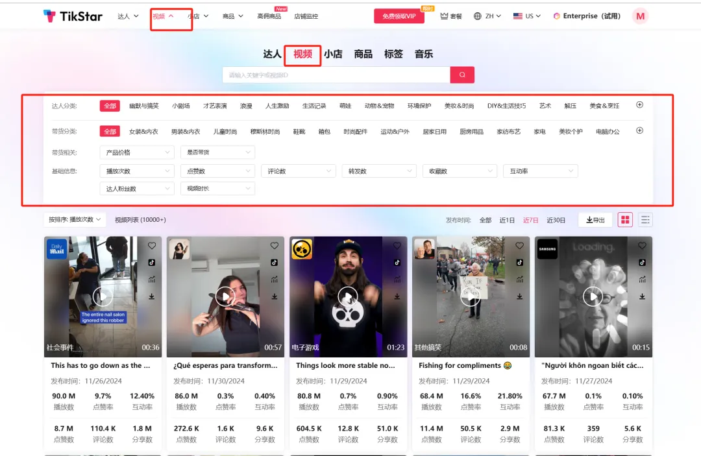
Task: Favorite the '¿Qué esperas para transform' video
Action: (x=274, y=246)
